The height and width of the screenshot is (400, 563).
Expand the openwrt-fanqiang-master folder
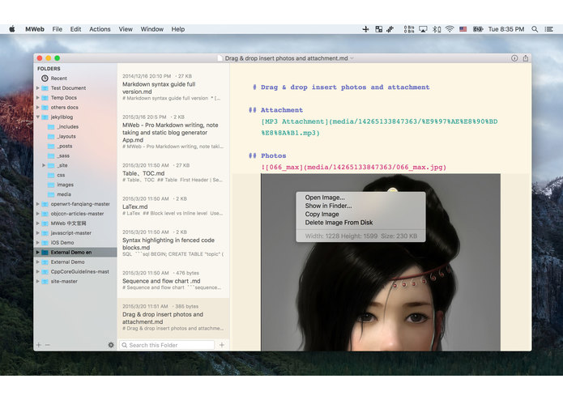(x=38, y=204)
